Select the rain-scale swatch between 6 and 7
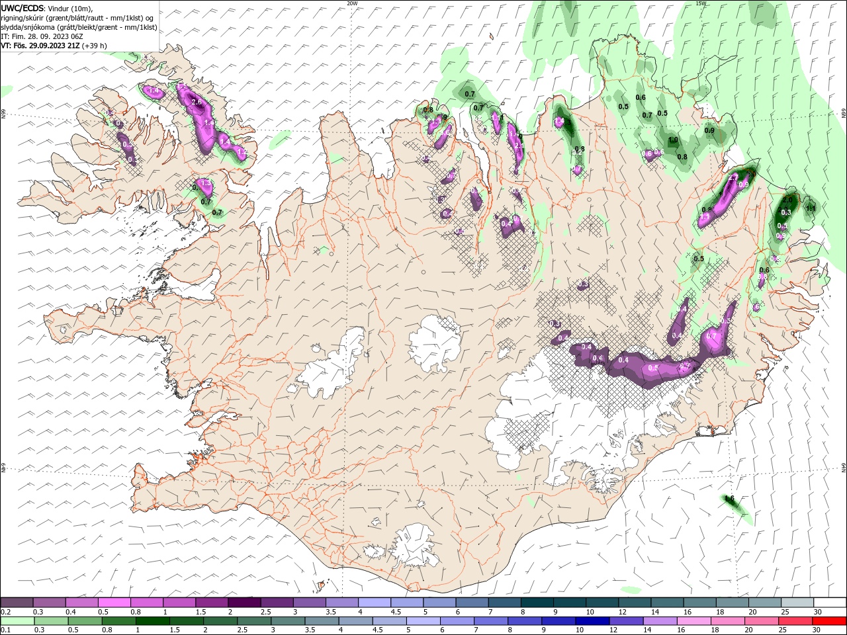The height and width of the screenshot is (635, 847). (x=457, y=621)
